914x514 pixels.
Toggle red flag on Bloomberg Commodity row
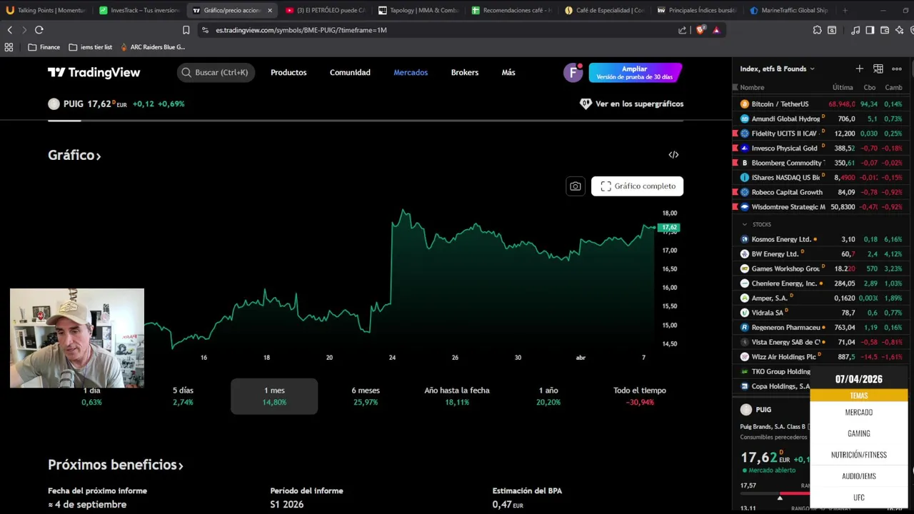click(x=735, y=163)
